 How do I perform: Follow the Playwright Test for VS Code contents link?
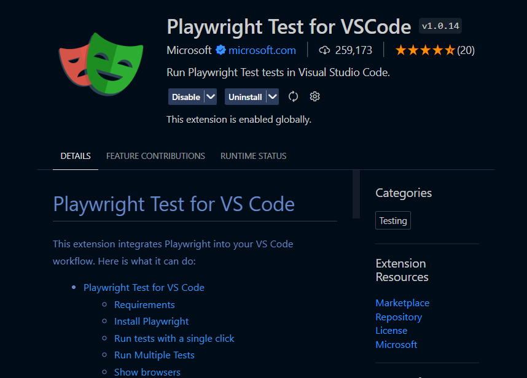(144, 288)
